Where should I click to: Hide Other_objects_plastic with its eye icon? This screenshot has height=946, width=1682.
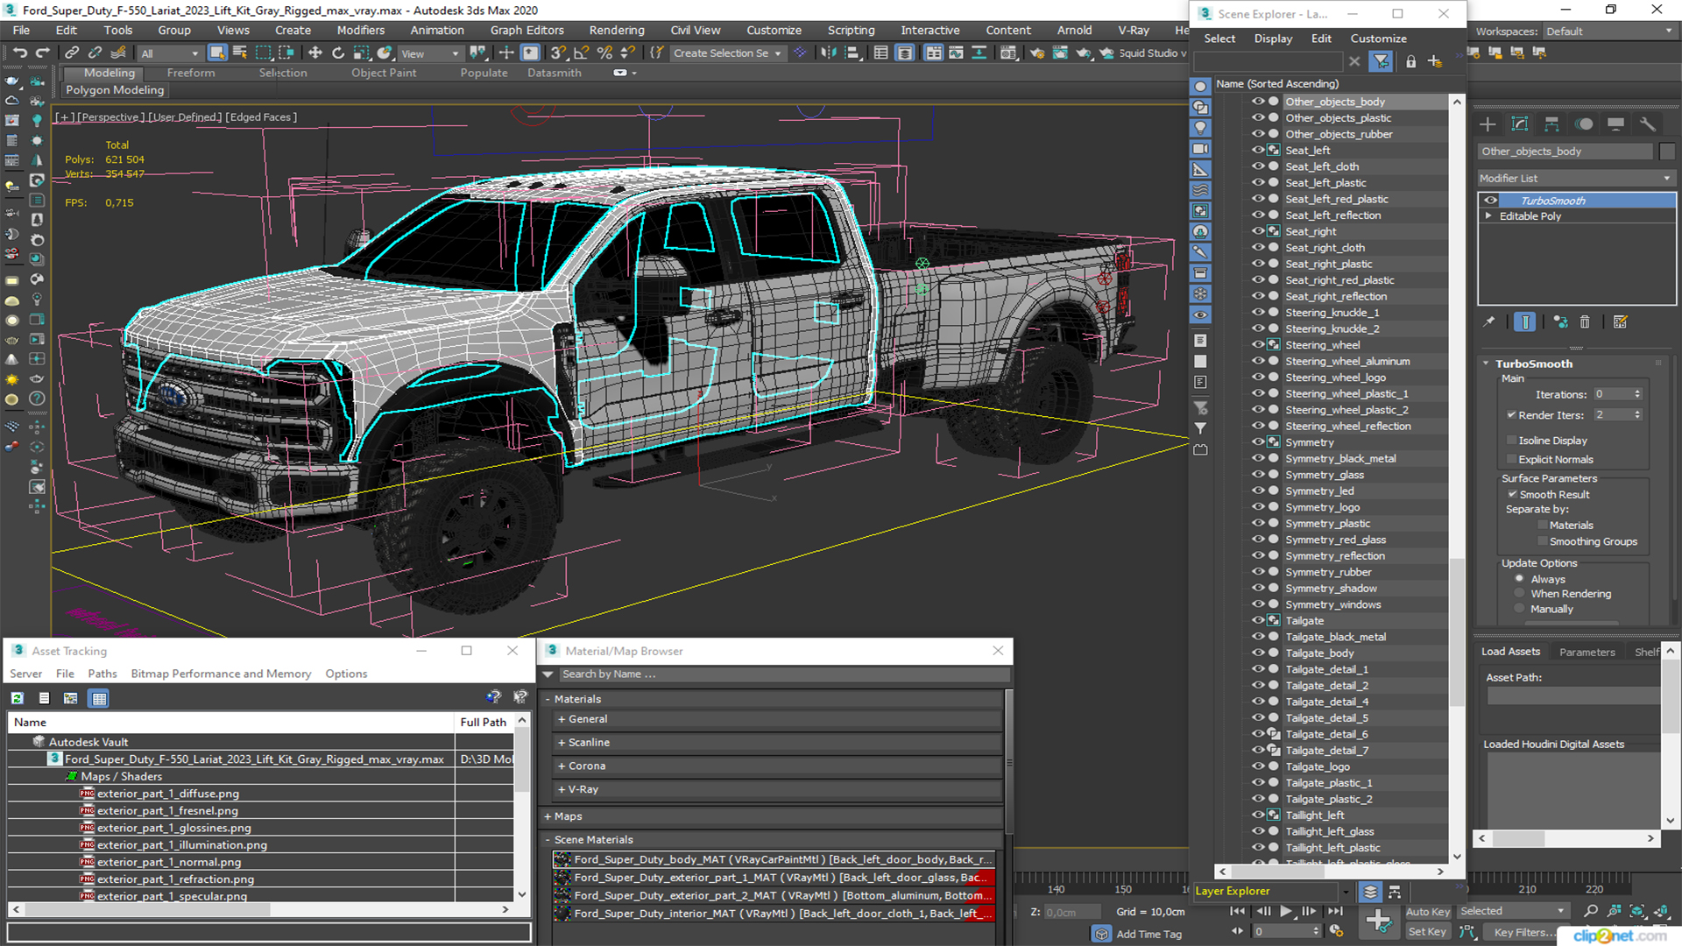(x=1258, y=117)
